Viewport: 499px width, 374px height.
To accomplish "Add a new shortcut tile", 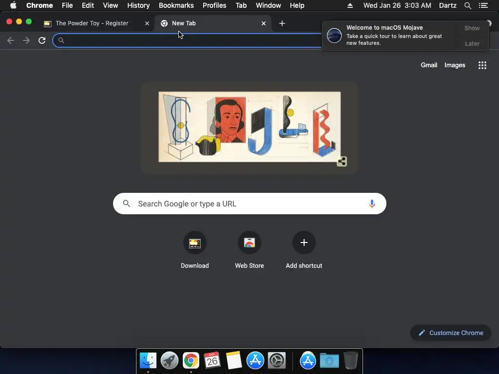I will [x=304, y=250].
